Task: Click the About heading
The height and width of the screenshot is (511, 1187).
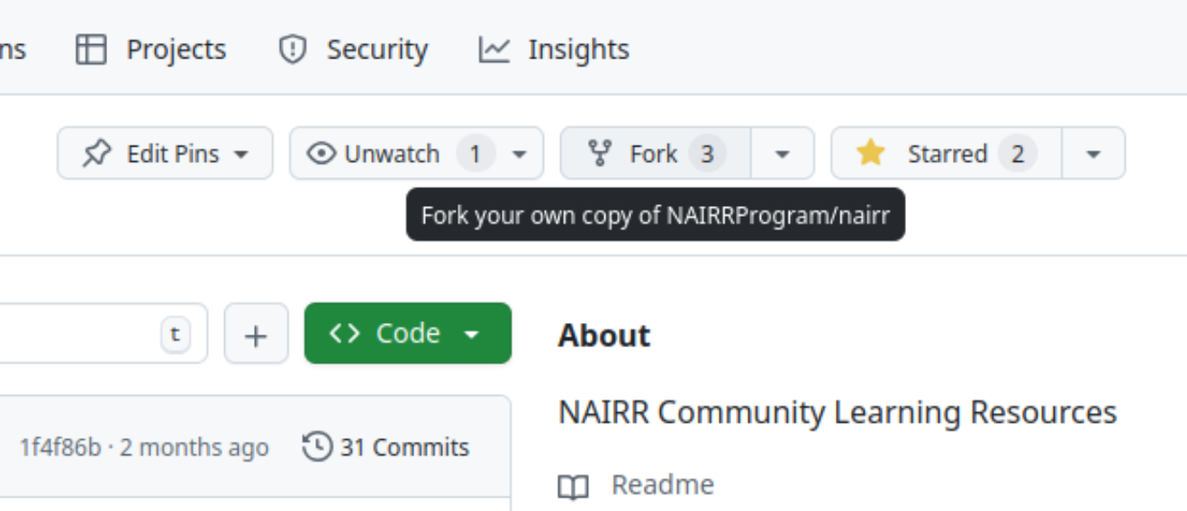Action: pos(603,335)
